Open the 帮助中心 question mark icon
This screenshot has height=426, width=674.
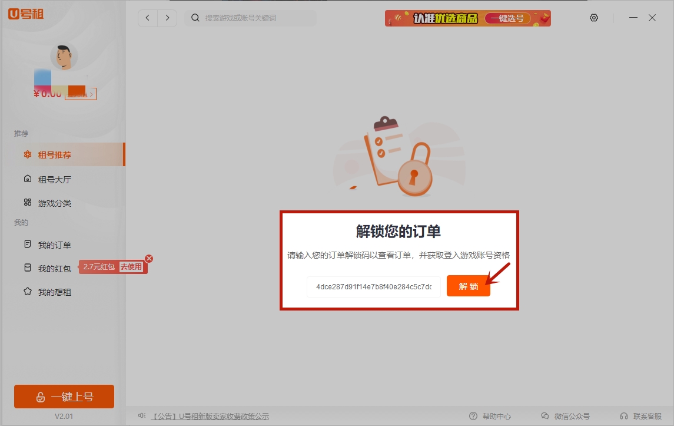click(473, 415)
